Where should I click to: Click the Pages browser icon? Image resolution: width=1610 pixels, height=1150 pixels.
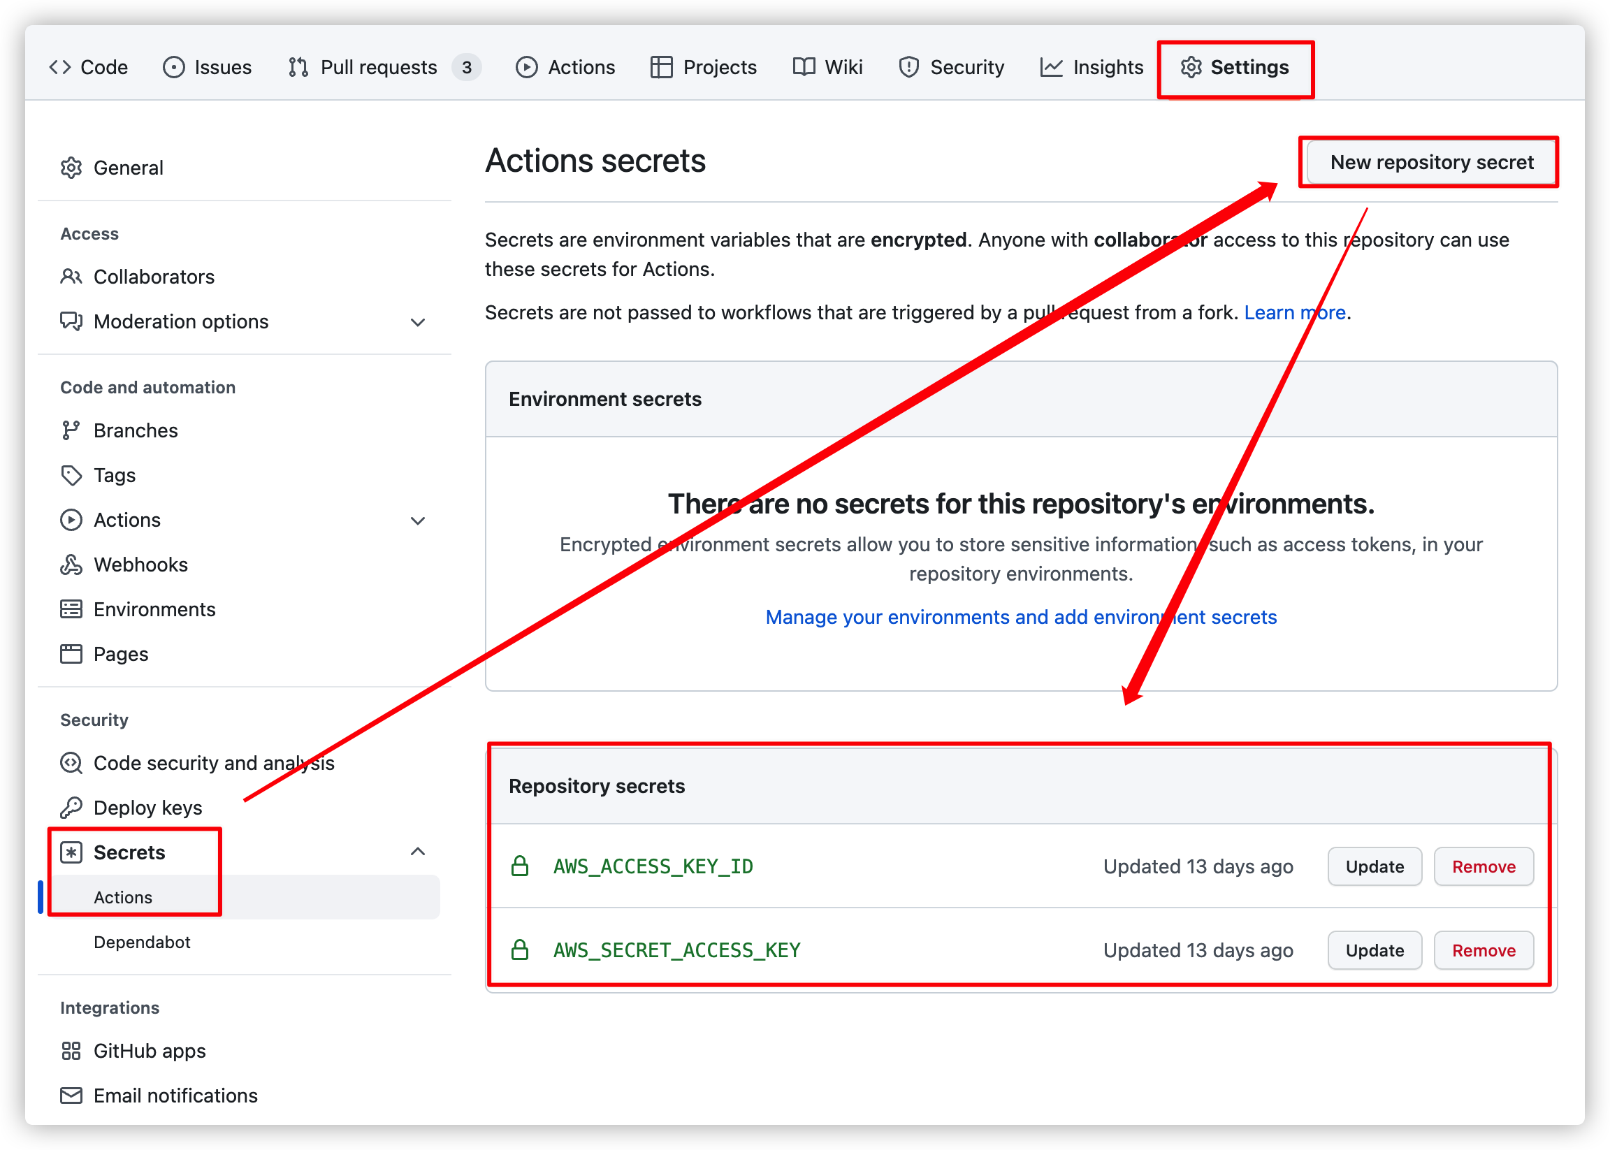pyautogui.click(x=71, y=654)
